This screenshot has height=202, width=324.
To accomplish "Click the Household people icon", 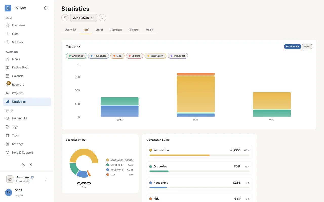I will (x=7, y=118).
